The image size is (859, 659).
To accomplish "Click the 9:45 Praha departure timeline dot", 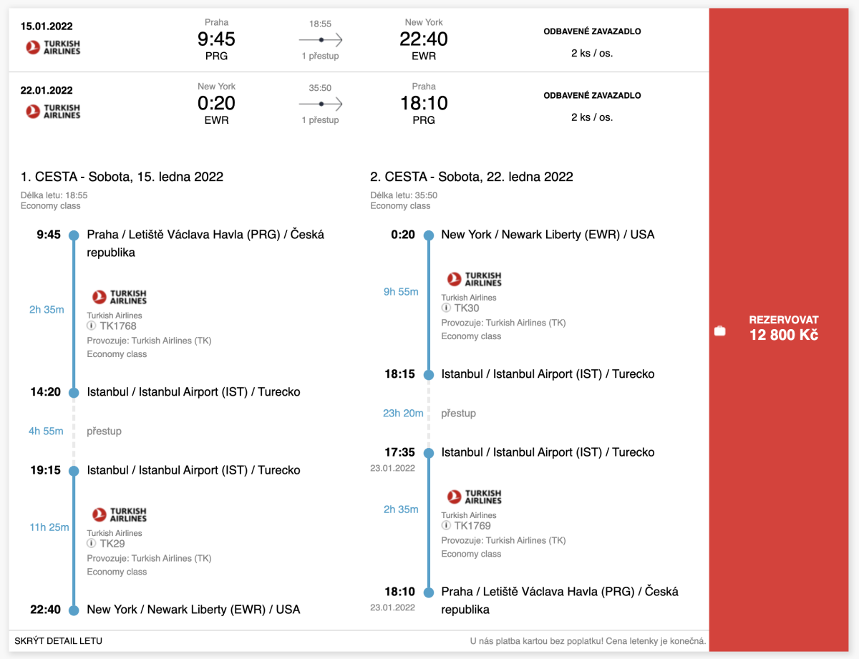I will pos(73,235).
